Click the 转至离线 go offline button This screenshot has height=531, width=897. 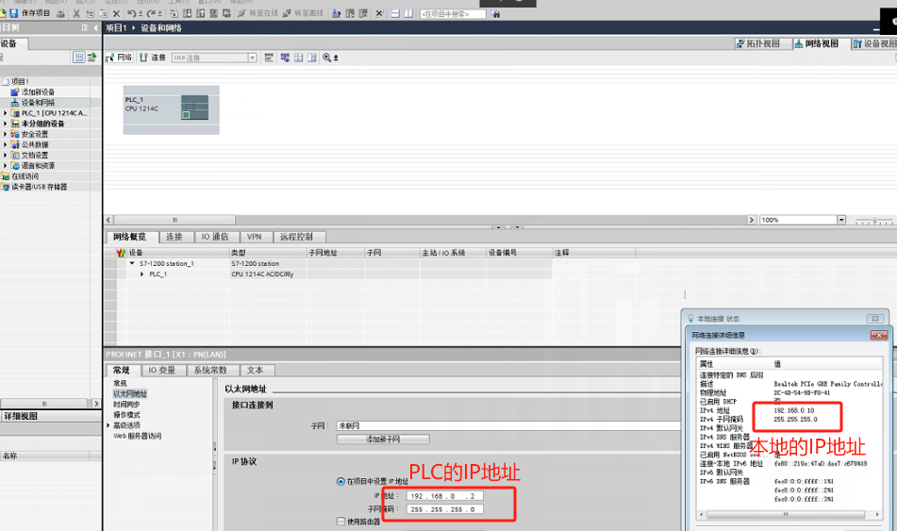tap(303, 13)
